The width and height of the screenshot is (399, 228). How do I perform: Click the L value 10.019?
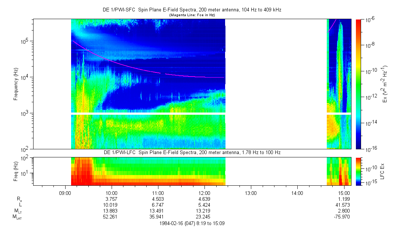pyautogui.click(x=112, y=205)
